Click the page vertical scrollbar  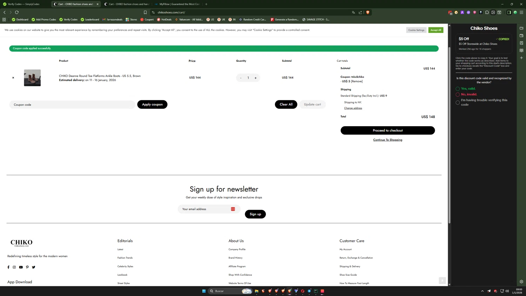(x=449, y=135)
